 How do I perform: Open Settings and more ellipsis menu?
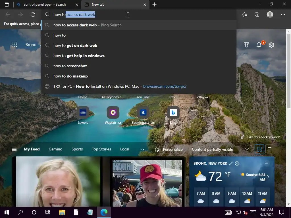coord(283,14)
